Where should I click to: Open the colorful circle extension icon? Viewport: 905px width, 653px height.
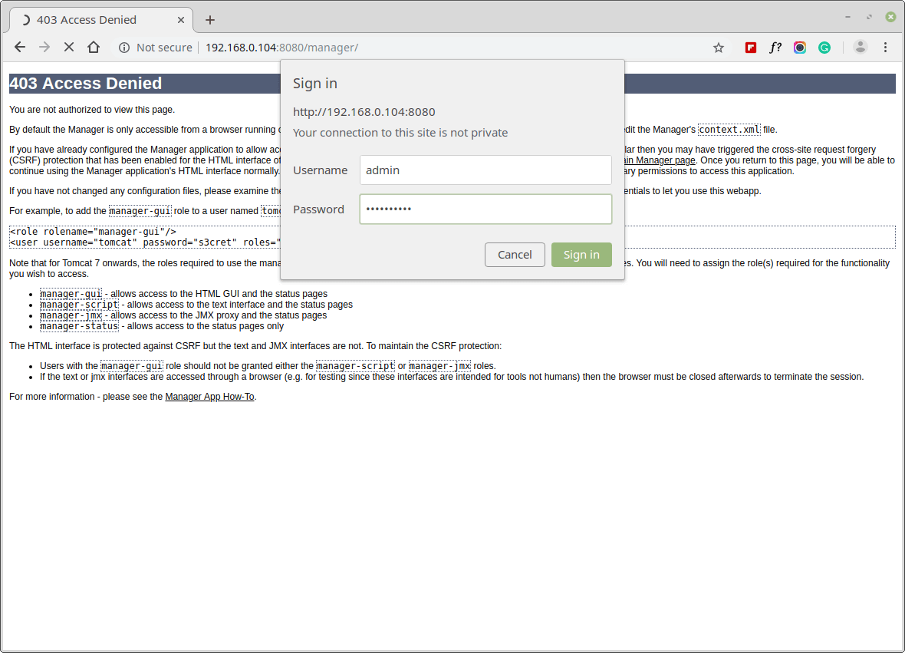coord(799,48)
